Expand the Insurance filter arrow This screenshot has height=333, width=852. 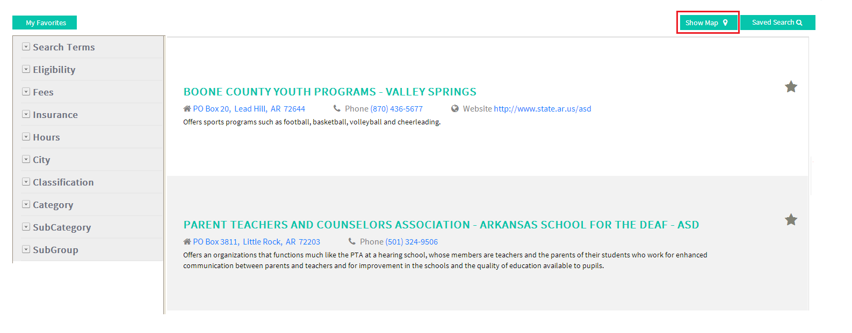click(x=26, y=114)
